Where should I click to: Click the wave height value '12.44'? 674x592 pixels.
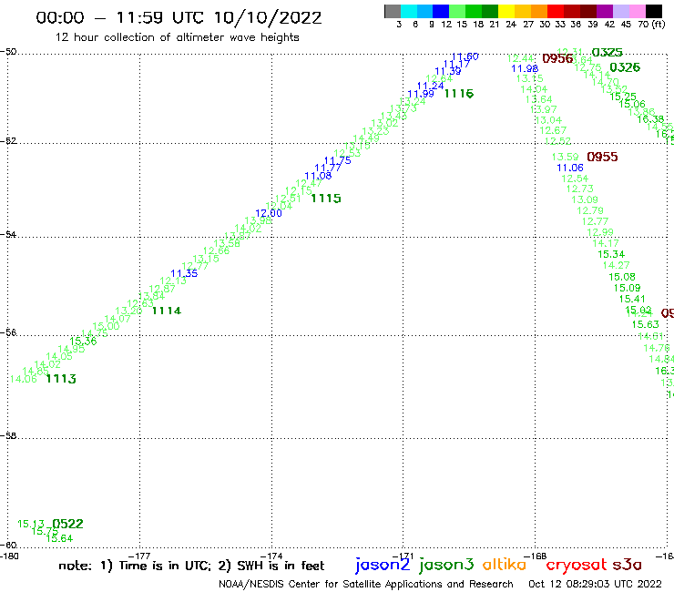pyautogui.click(x=521, y=58)
